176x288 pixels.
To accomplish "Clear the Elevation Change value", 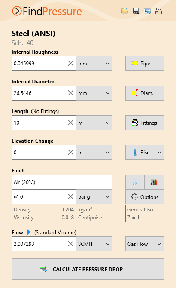I will tap(70, 152).
